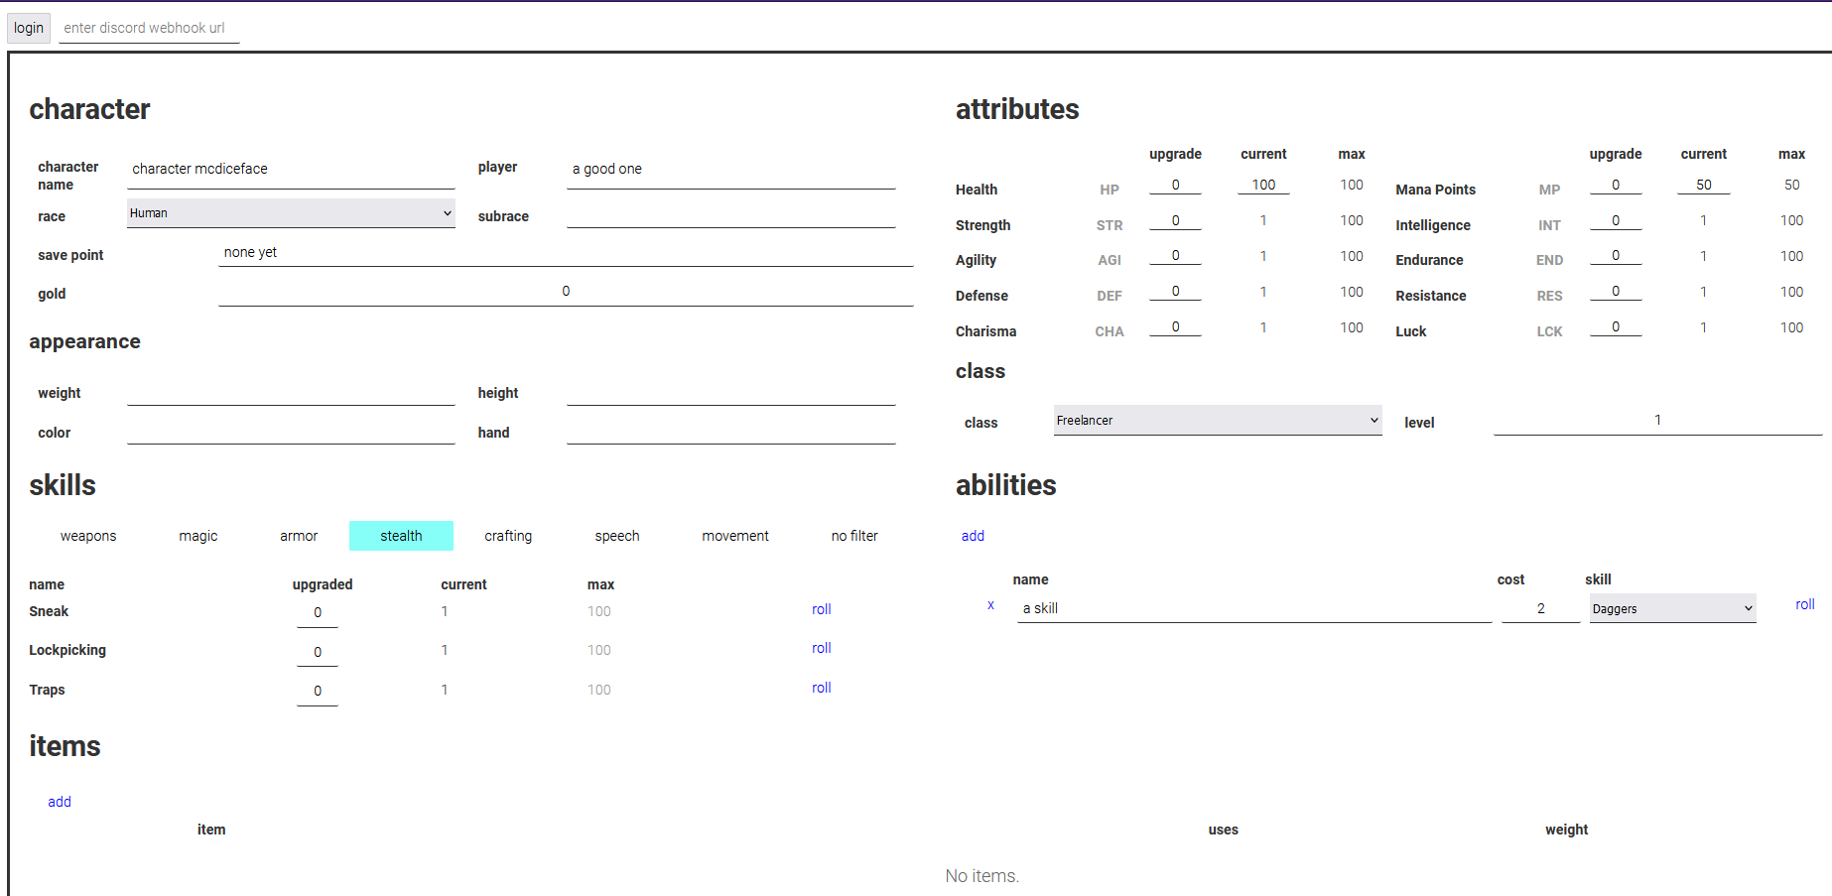
Task: Roll the Lockpicking skill
Action: tap(821, 648)
